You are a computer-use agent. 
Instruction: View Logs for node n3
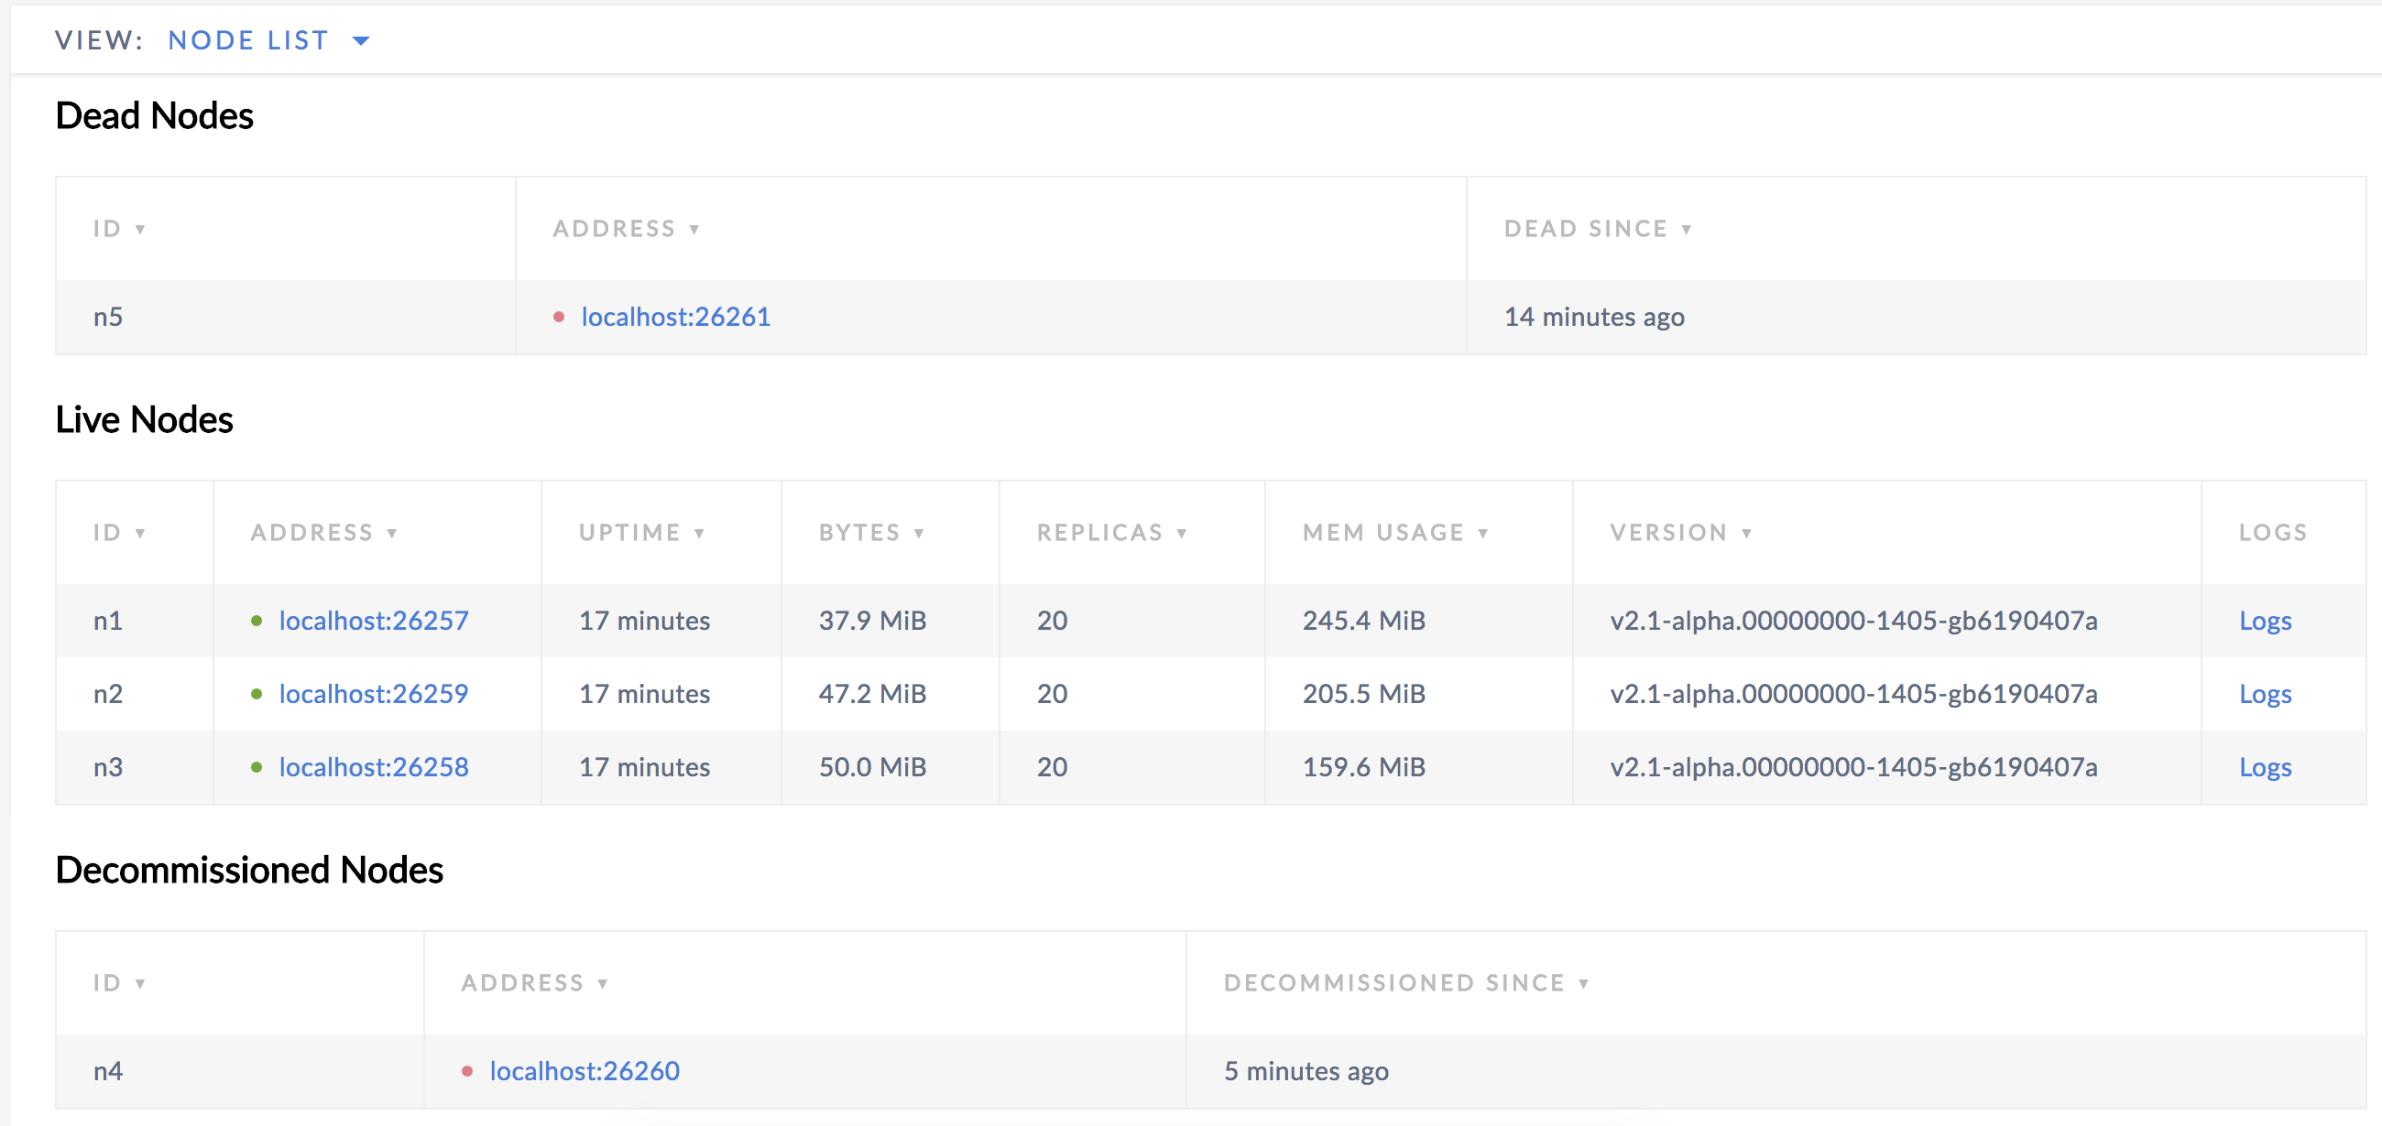pyautogui.click(x=2266, y=766)
